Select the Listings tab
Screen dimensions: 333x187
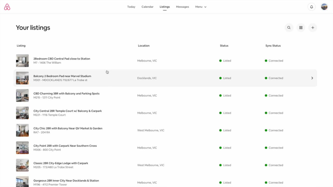click(165, 7)
